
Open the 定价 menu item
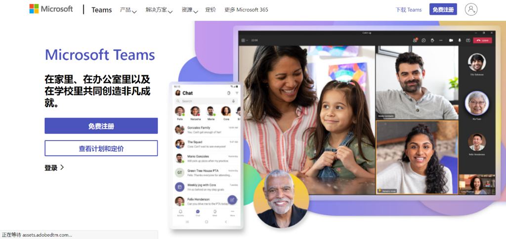click(211, 10)
